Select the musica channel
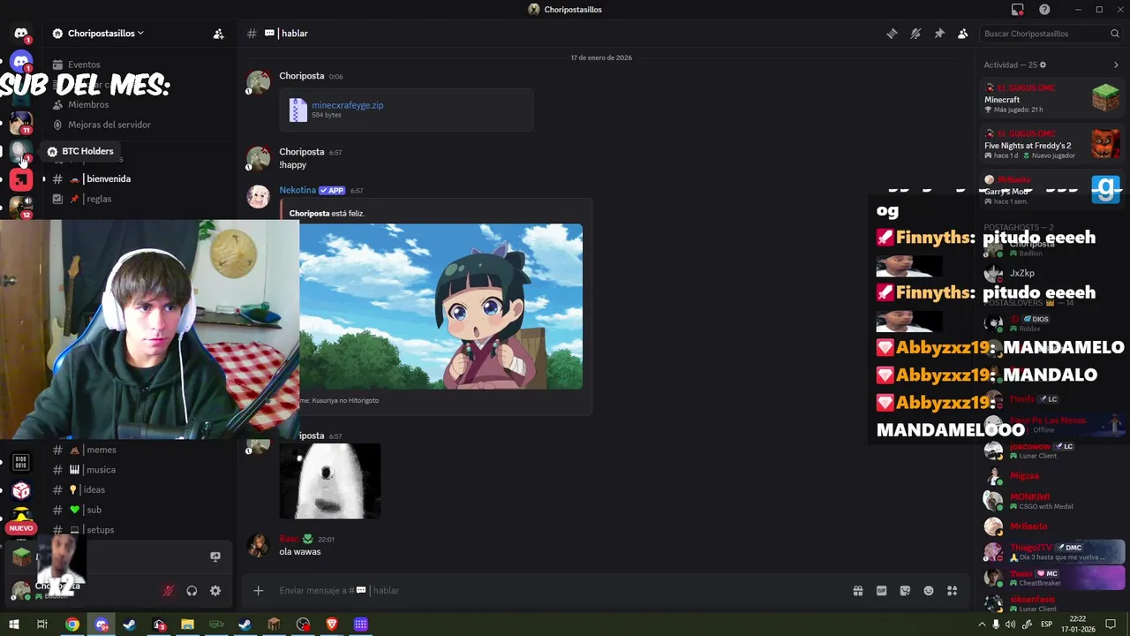1130x636 pixels. (101, 470)
